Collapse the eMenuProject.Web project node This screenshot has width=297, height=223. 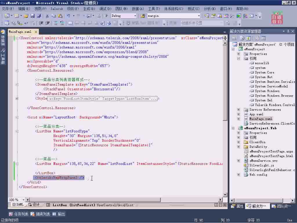(233, 128)
